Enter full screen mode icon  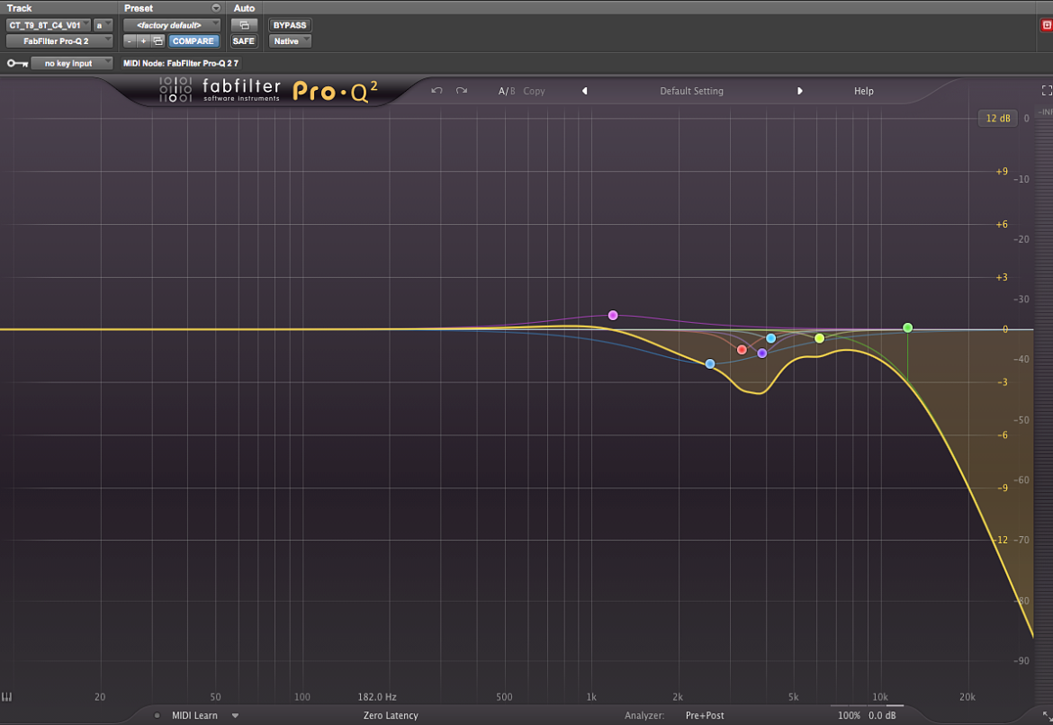point(1047,91)
